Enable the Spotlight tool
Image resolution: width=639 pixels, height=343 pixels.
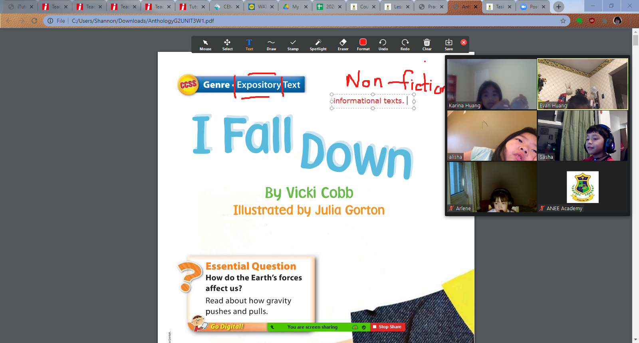[318, 45]
